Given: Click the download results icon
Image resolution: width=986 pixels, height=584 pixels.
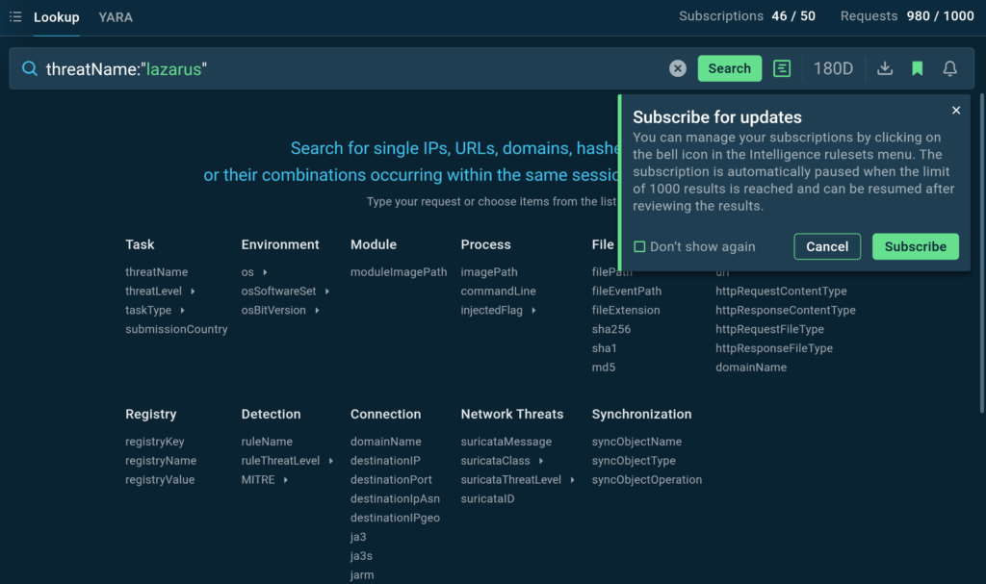Looking at the screenshot, I should [885, 68].
